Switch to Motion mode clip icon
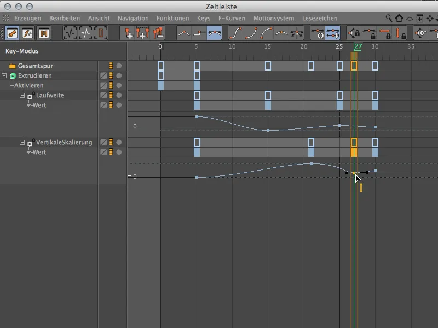Viewport: 438px width, 328px height. 44,33
